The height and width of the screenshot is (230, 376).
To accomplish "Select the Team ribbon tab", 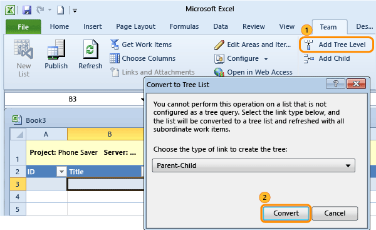I will coord(330,27).
